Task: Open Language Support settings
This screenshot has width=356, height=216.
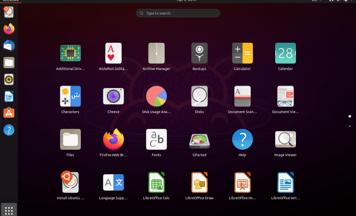Action: pyautogui.click(x=113, y=182)
